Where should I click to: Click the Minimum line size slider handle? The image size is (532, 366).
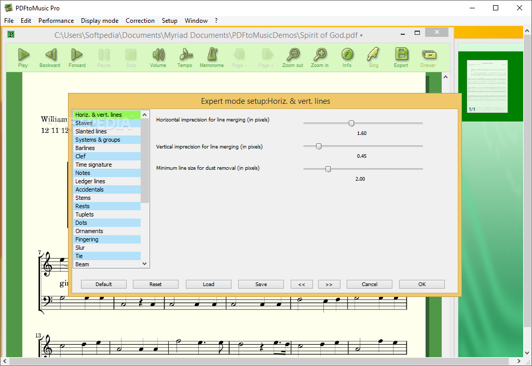(x=328, y=169)
